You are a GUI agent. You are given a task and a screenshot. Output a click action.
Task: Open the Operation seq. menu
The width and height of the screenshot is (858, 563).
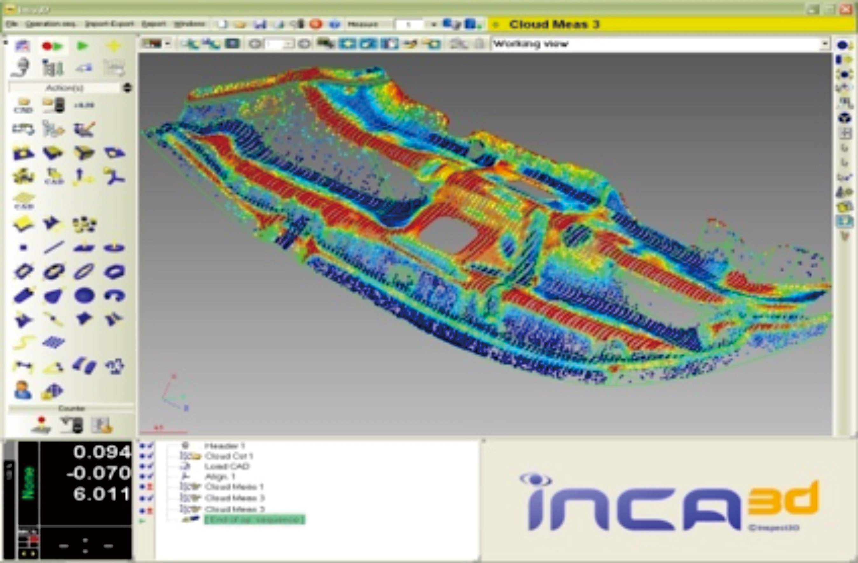coord(51,24)
